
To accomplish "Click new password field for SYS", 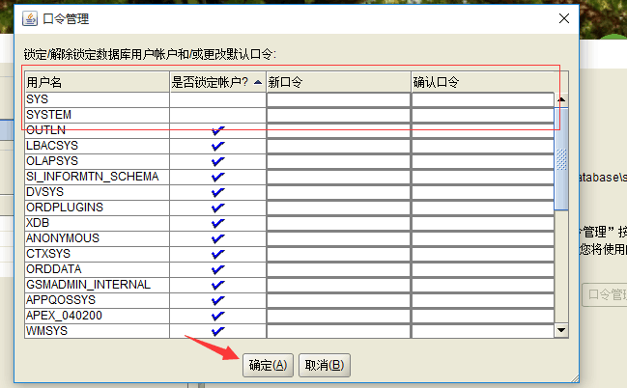I will click(x=339, y=100).
